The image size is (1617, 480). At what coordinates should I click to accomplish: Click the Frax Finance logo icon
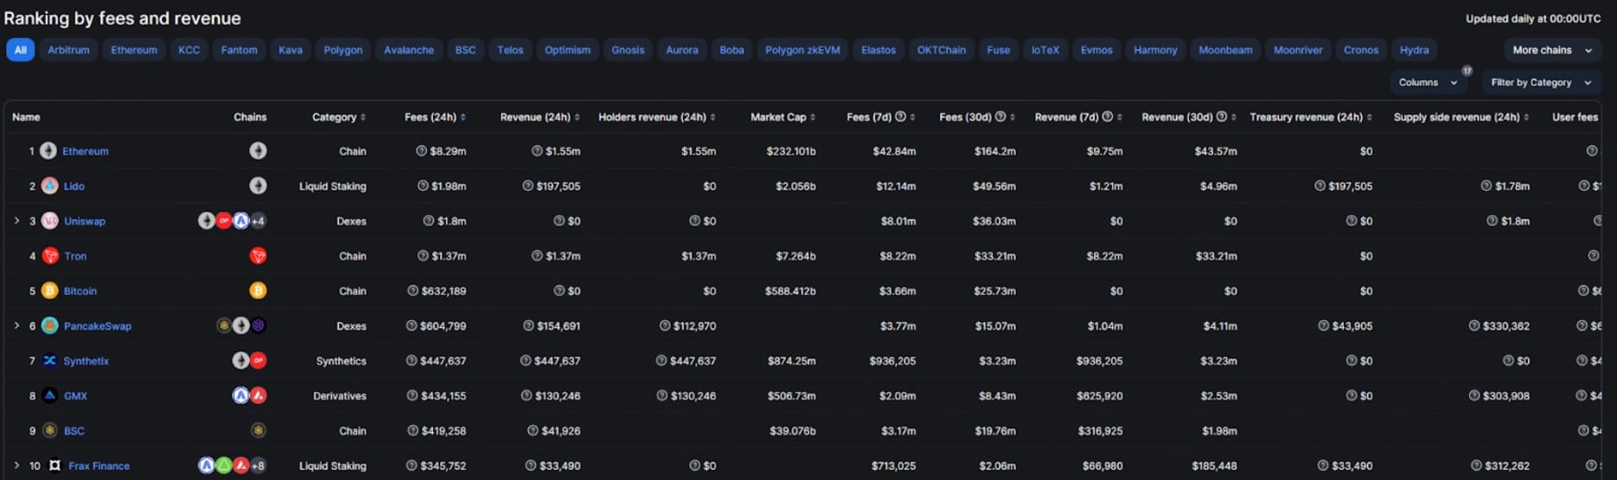pyautogui.click(x=54, y=465)
